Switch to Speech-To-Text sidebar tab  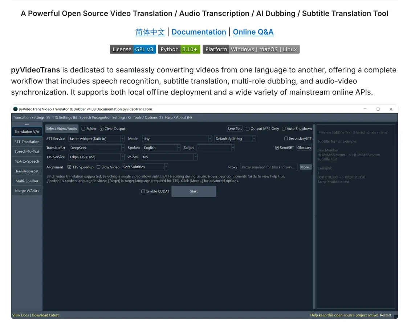click(27, 151)
